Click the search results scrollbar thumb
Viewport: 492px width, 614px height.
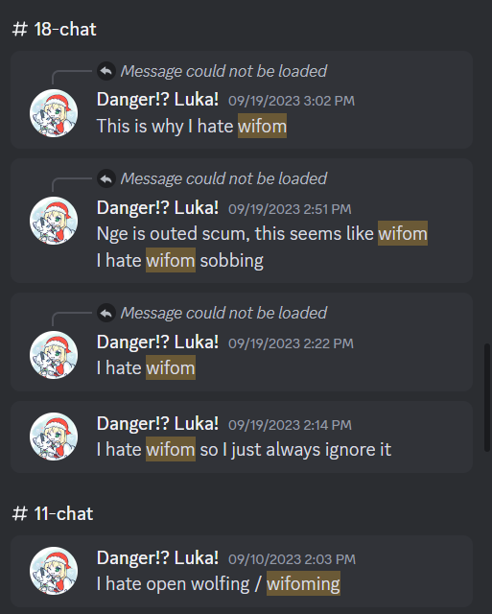click(x=487, y=397)
